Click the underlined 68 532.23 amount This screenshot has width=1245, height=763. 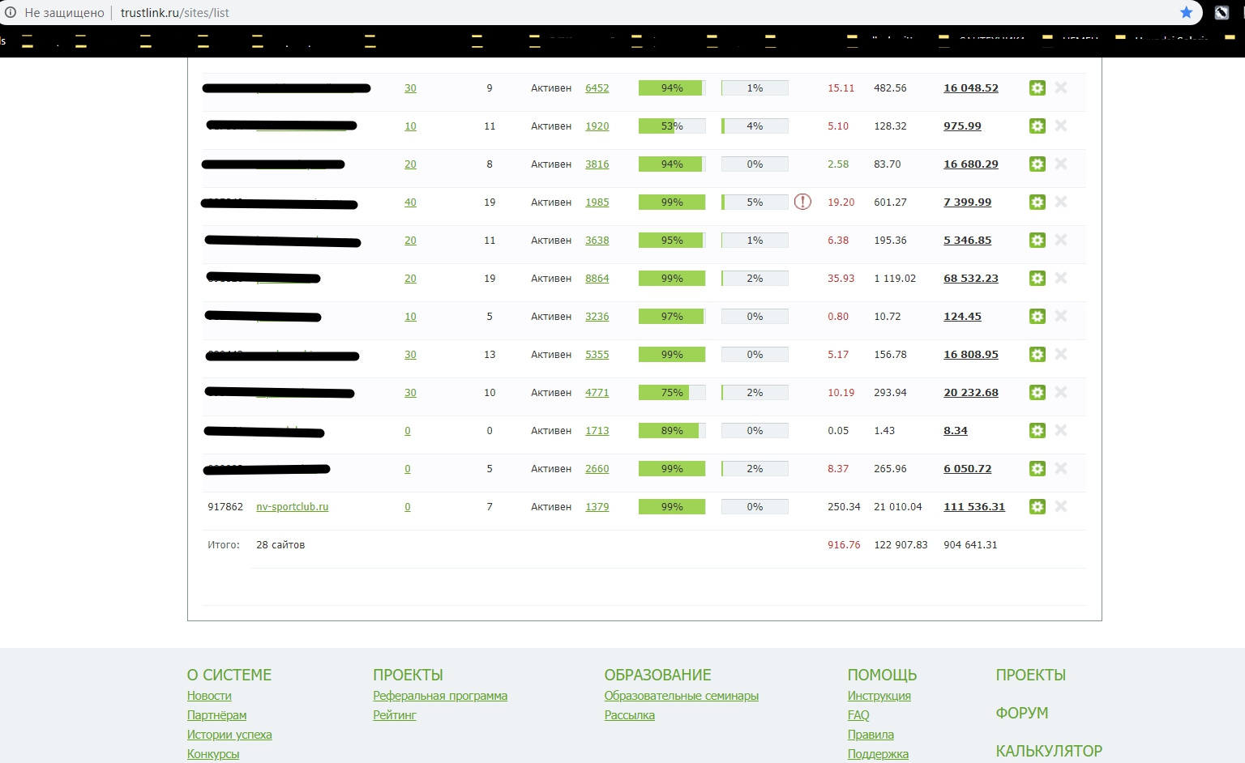971,278
